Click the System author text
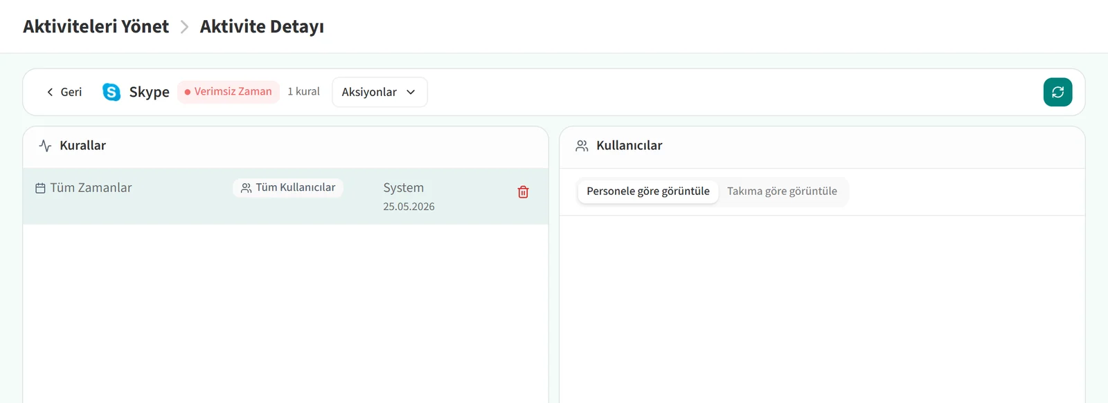This screenshot has width=1108, height=403. (404, 188)
